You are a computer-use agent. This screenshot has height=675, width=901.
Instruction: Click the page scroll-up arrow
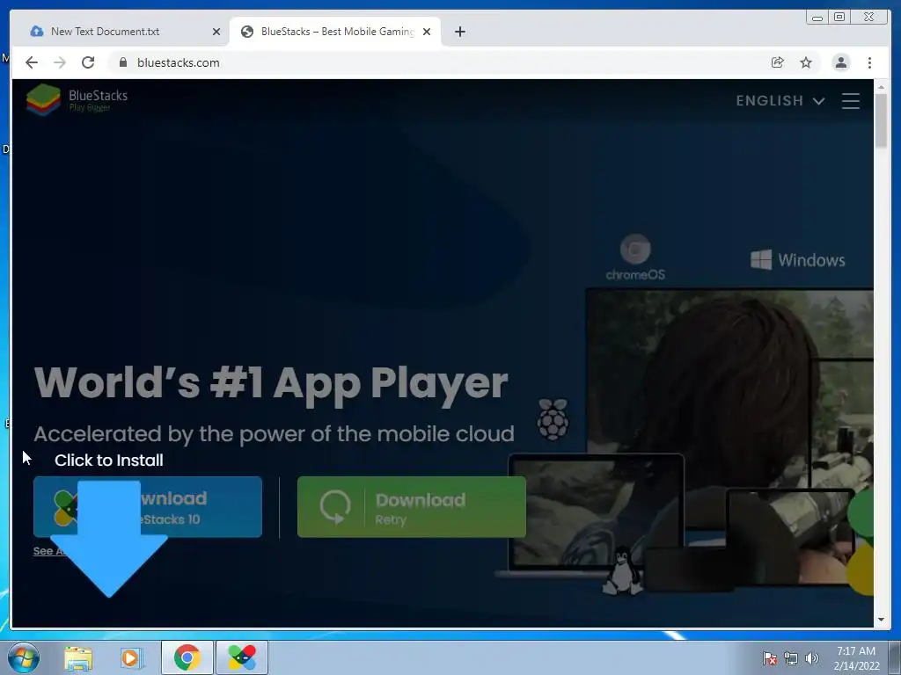point(881,87)
